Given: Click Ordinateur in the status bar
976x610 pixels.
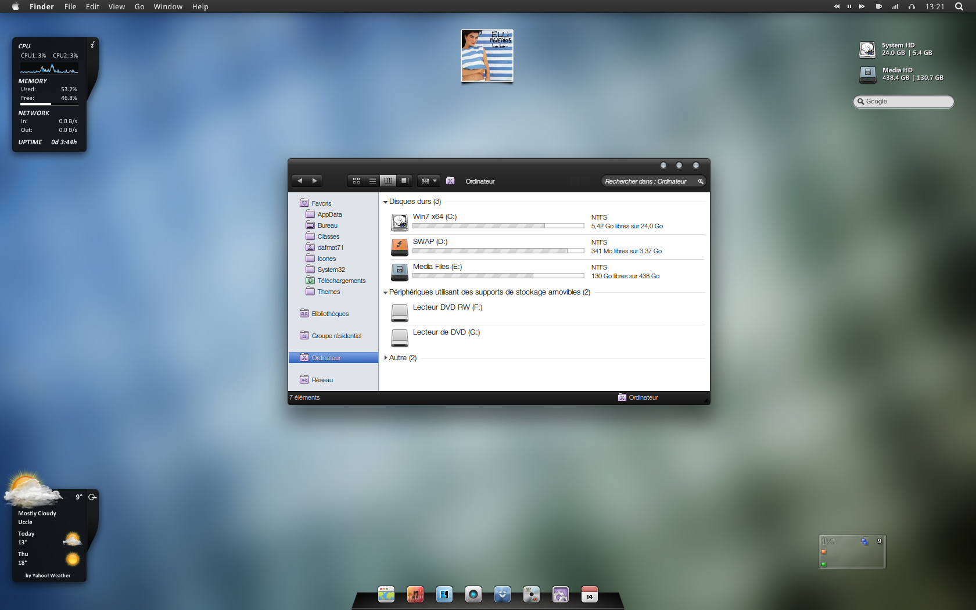Looking at the screenshot, I should (638, 398).
